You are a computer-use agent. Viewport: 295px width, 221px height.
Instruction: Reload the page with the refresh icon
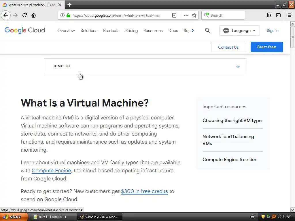coord(24,15)
